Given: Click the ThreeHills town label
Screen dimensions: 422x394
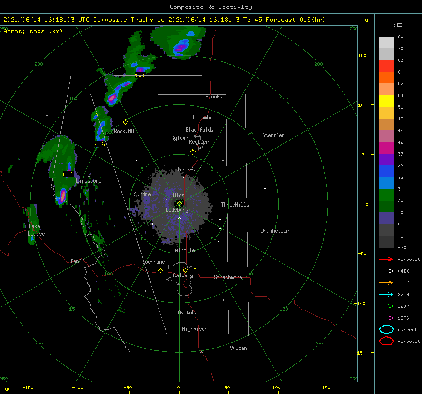Looking at the screenshot, I should click(x=235, y=205).
